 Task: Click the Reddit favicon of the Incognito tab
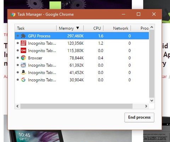[23, 65]
